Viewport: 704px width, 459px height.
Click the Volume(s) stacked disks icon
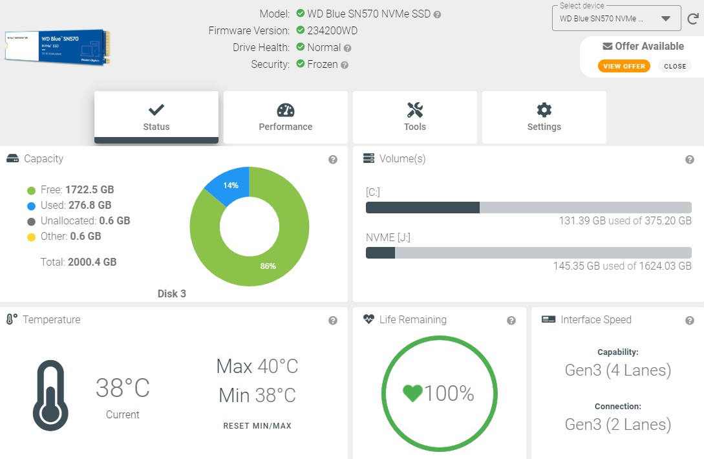pyautogui.click(x=368, y=158)
